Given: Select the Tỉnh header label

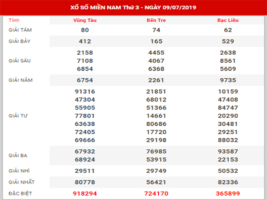Looking at the screenshot, I should point(14,20).
